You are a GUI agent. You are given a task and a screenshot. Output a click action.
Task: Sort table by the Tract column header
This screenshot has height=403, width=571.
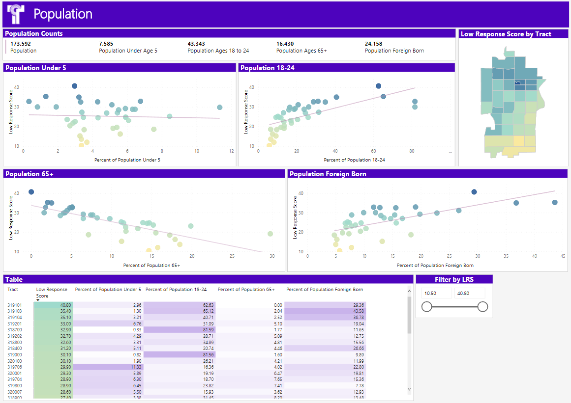[13, 290]
